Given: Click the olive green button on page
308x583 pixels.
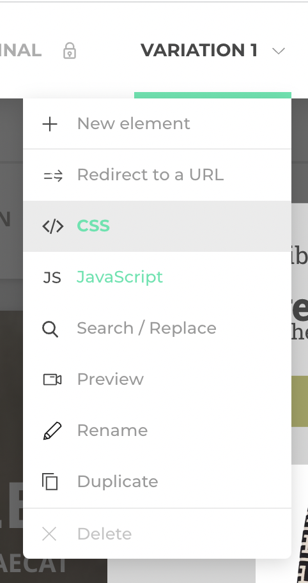Looking at the screenshot, I should click(300, 401).
